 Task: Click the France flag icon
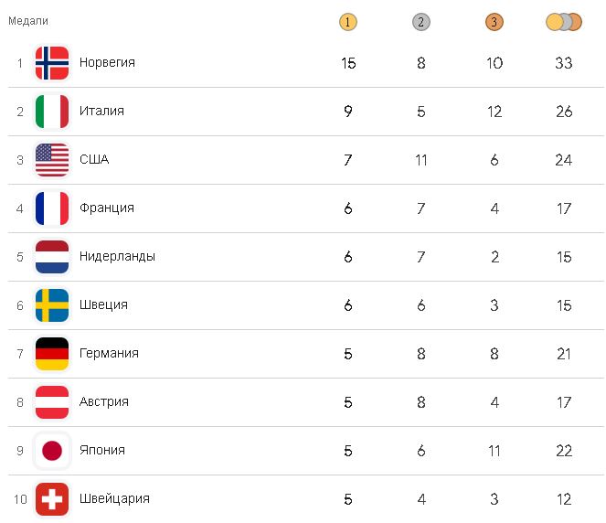coord(52,208)
